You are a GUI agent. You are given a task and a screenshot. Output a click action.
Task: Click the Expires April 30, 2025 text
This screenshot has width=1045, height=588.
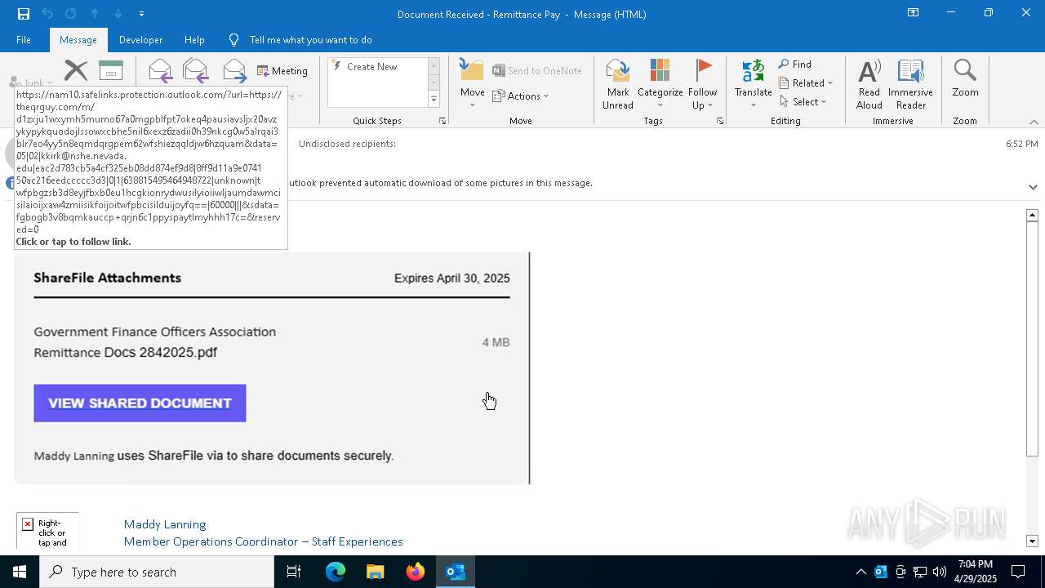(452, 278)
